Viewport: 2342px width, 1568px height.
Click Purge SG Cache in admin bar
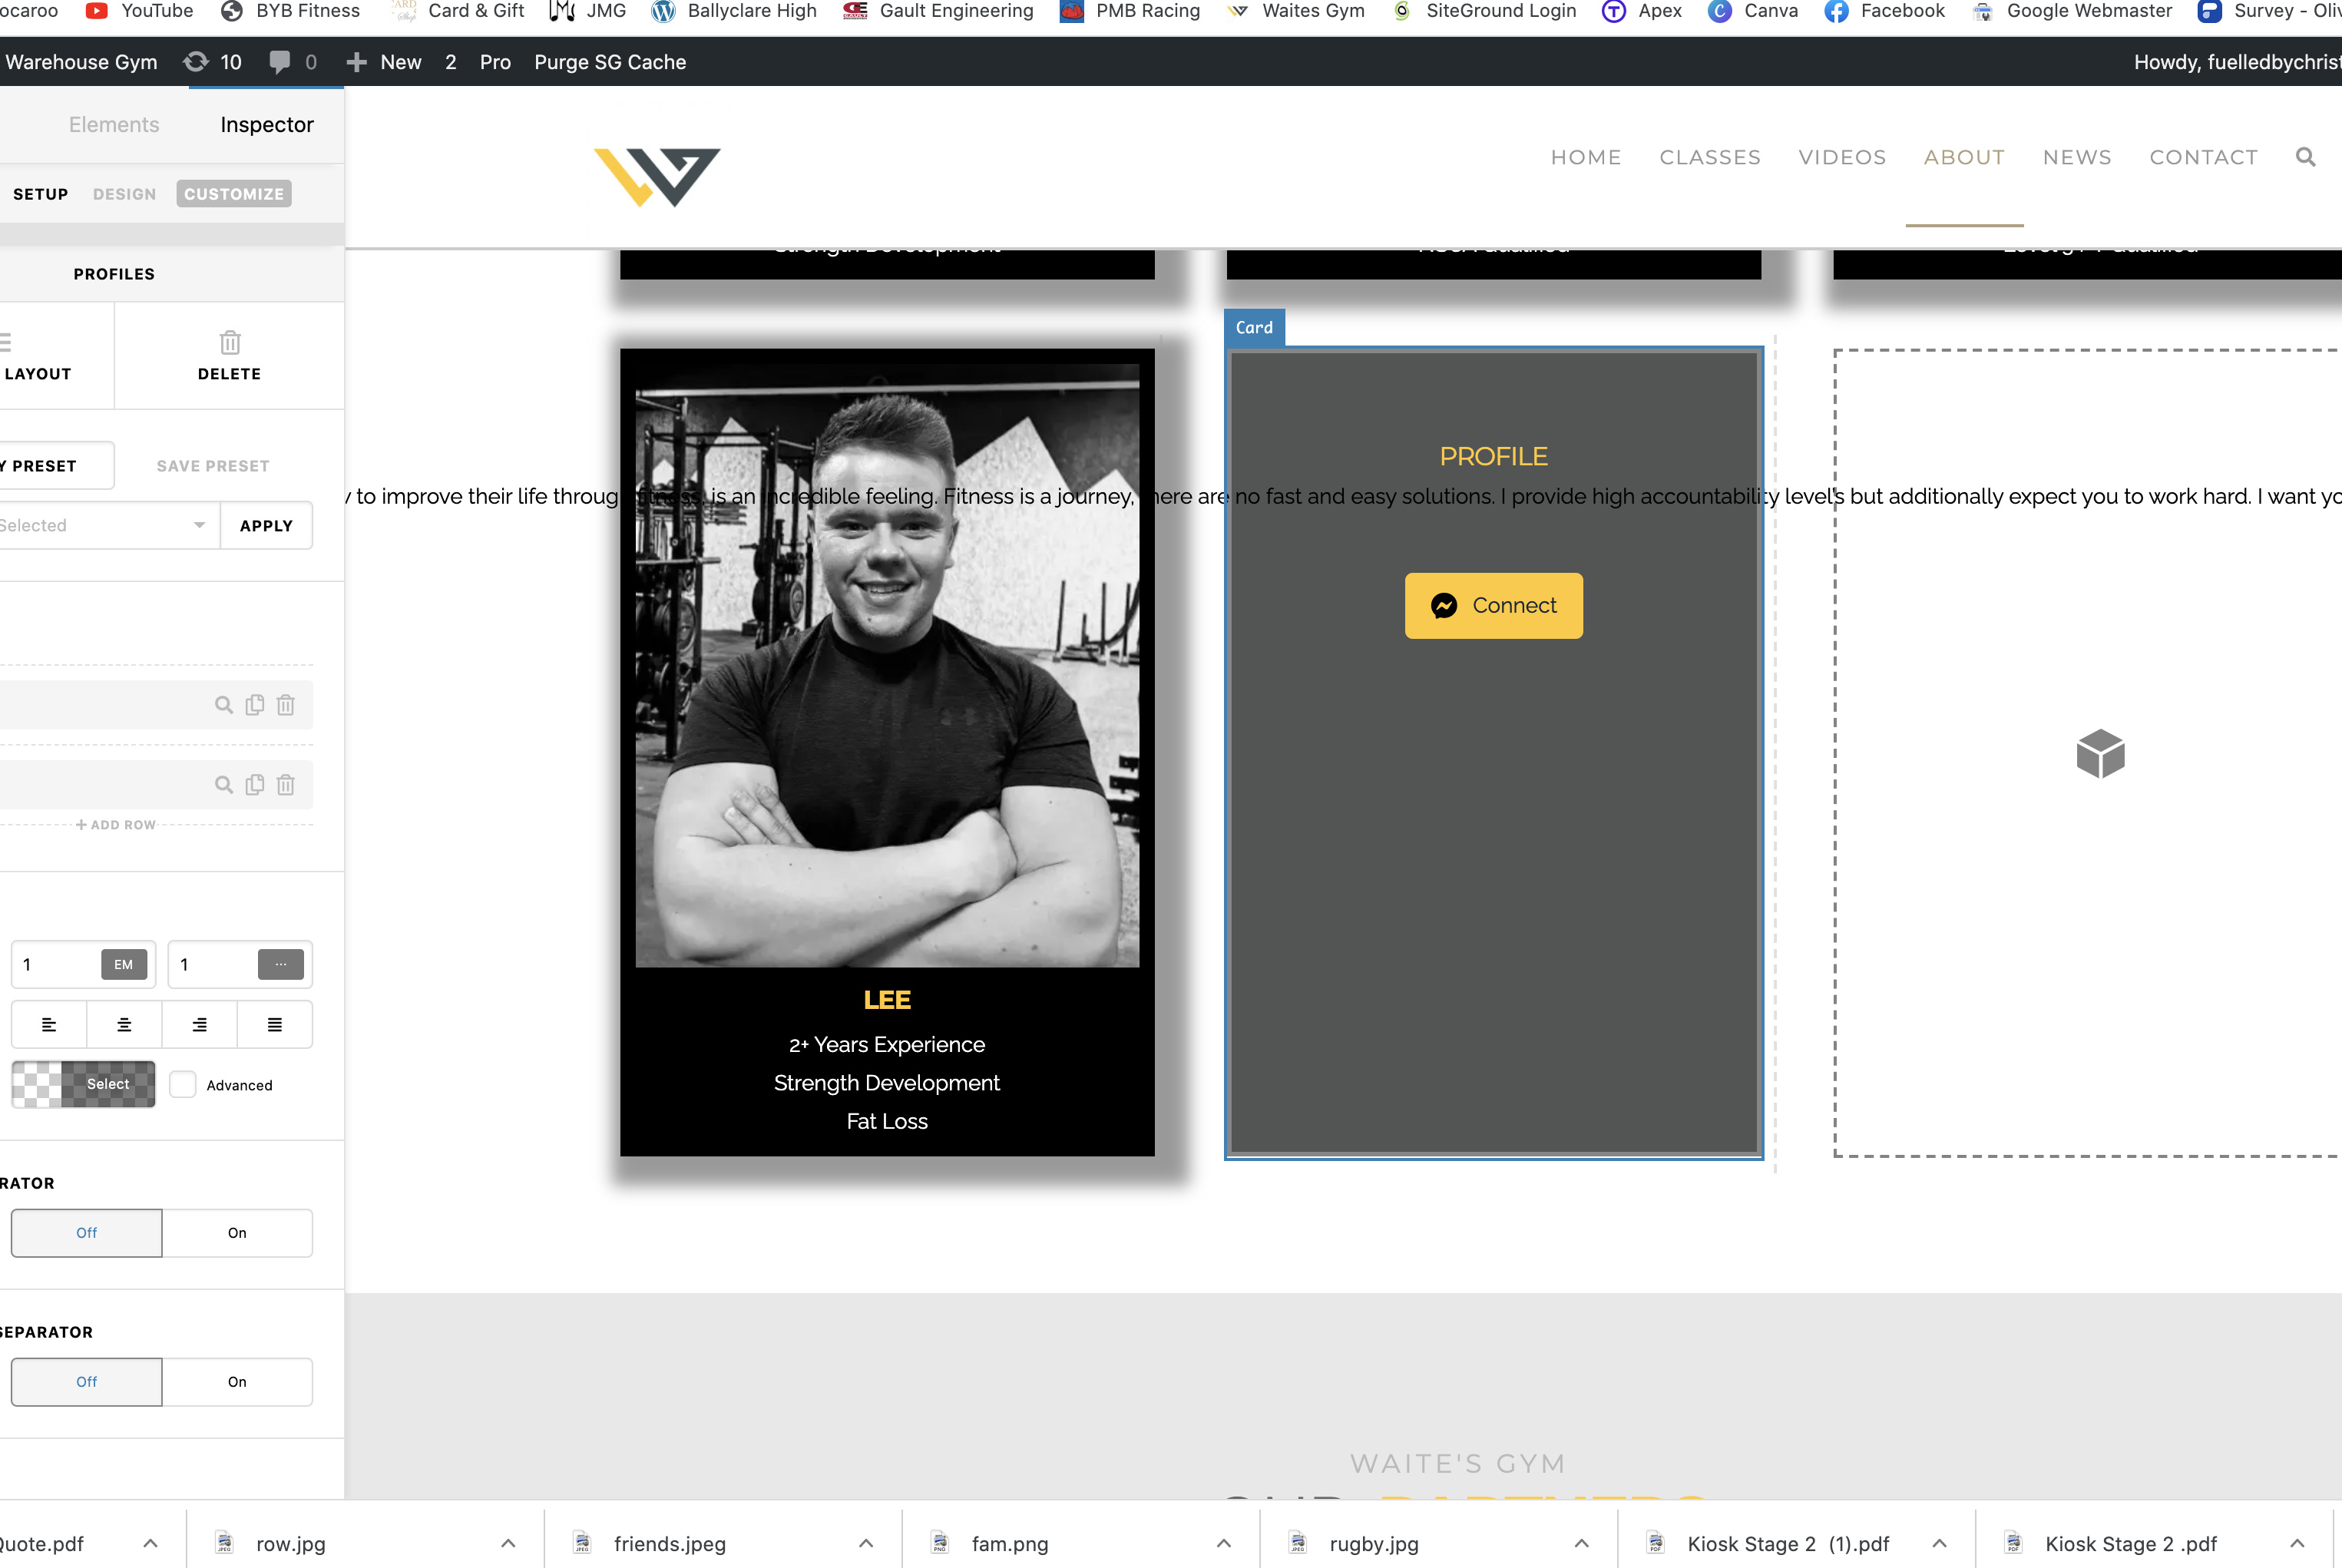610,62
